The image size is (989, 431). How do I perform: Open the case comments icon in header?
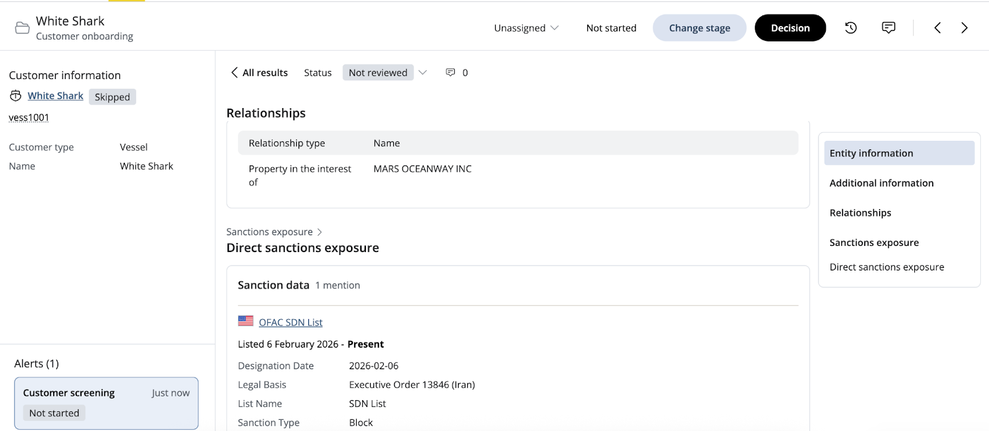tap(888, 28)
